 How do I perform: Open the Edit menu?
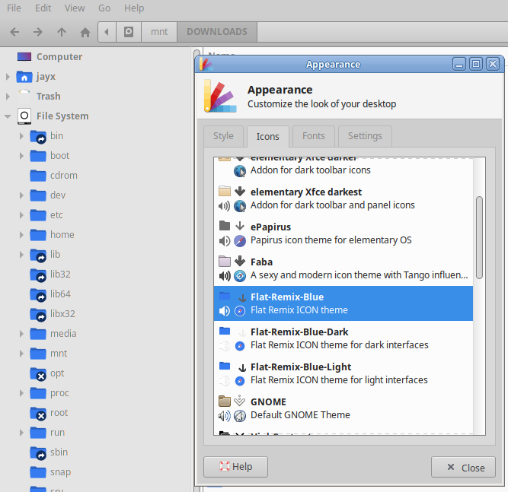[43, 8]
